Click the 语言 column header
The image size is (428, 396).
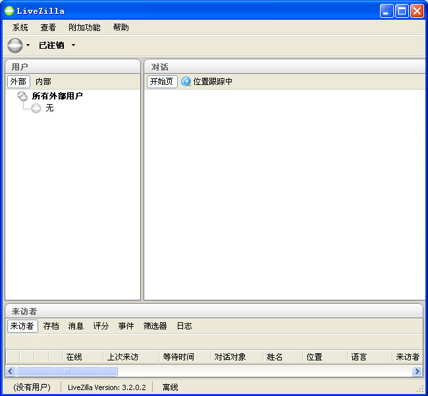369,356
